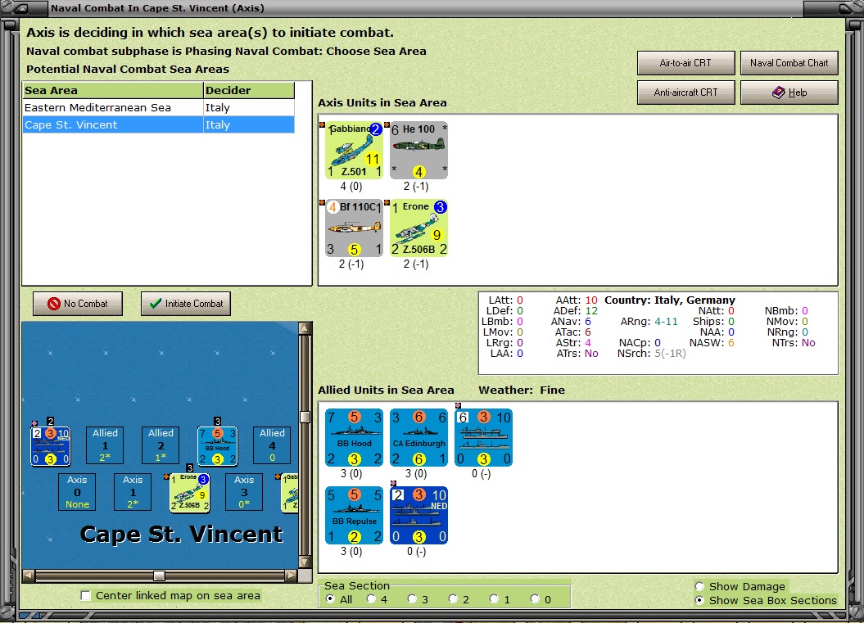Select Sea Section 2 radio button
Viewport: 864px width, 623px height.
point(453,598)
